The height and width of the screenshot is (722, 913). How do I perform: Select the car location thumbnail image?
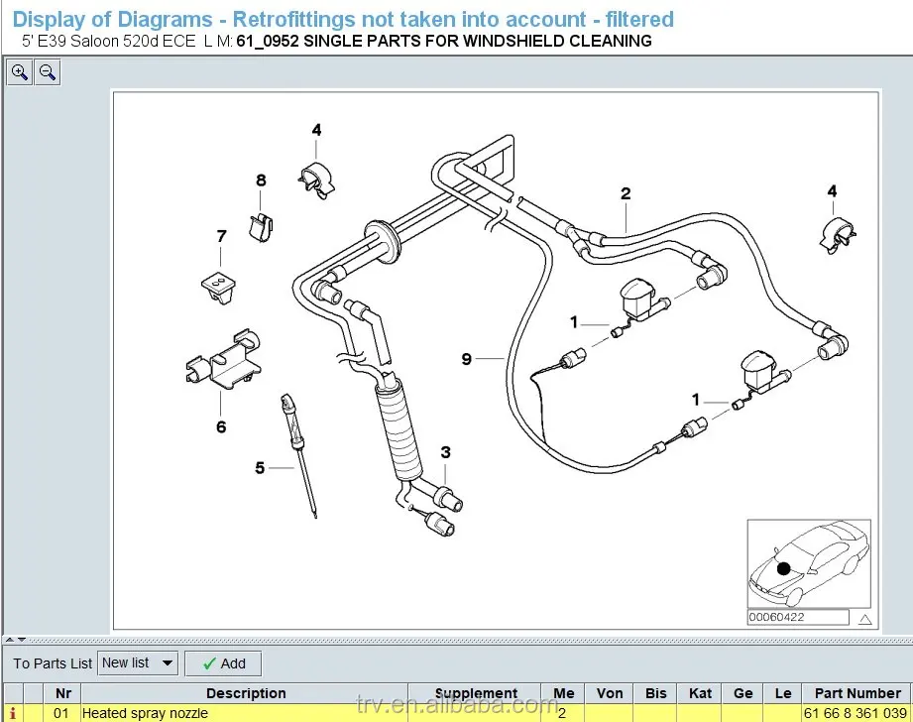(809, 563)
